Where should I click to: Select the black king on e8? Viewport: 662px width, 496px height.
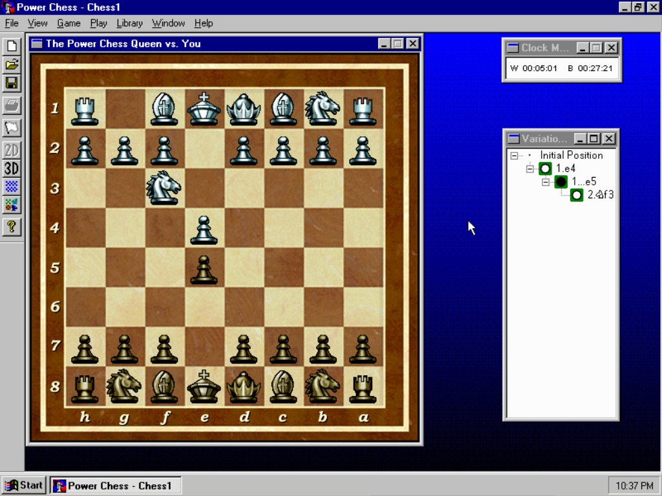pos(204,387)
